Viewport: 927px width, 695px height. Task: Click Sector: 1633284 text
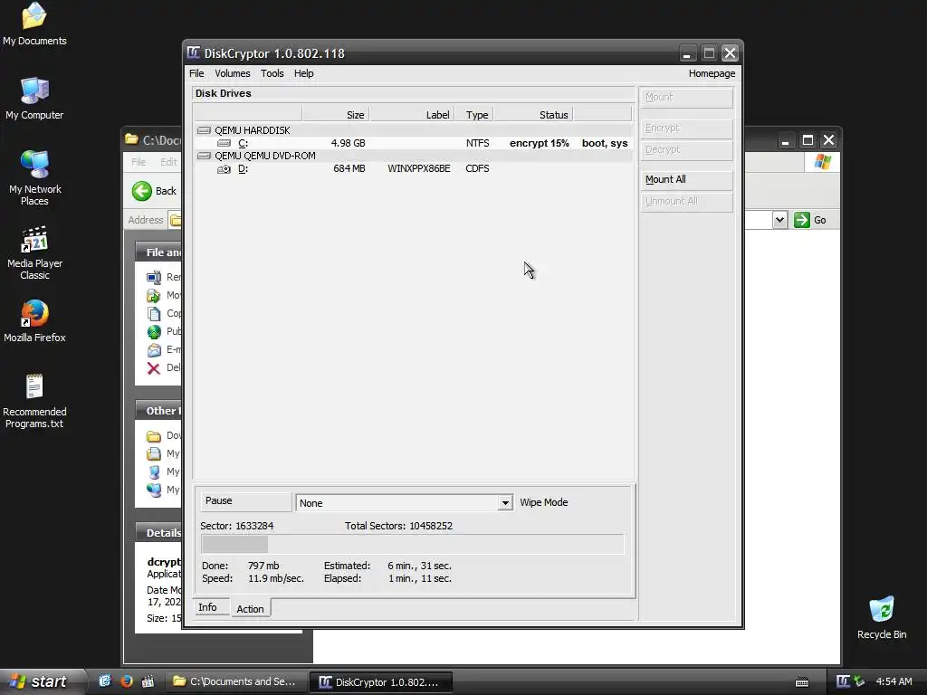click(236, 526)
